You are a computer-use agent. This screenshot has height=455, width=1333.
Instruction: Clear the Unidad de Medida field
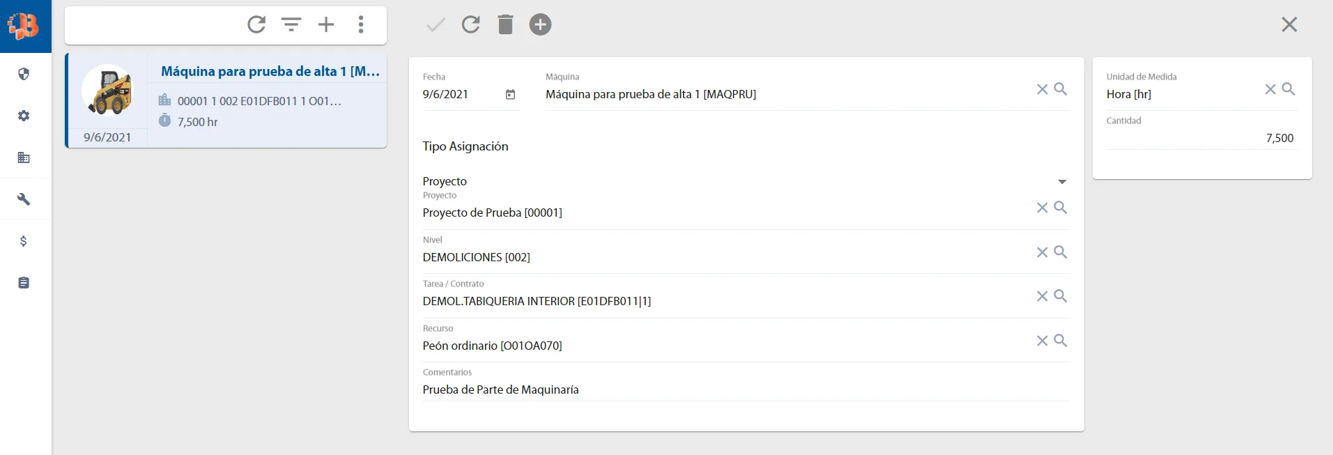[x=1270, y=89]
